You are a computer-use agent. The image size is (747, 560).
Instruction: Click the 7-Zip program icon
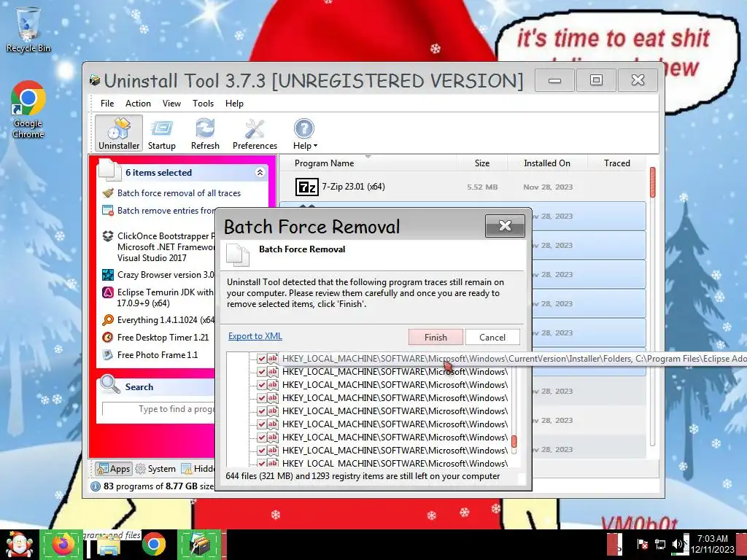(306, 187)
